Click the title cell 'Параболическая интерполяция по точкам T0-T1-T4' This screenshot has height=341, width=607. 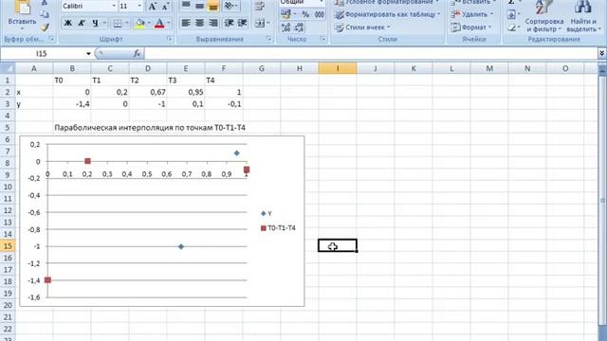tap(150, 128)
